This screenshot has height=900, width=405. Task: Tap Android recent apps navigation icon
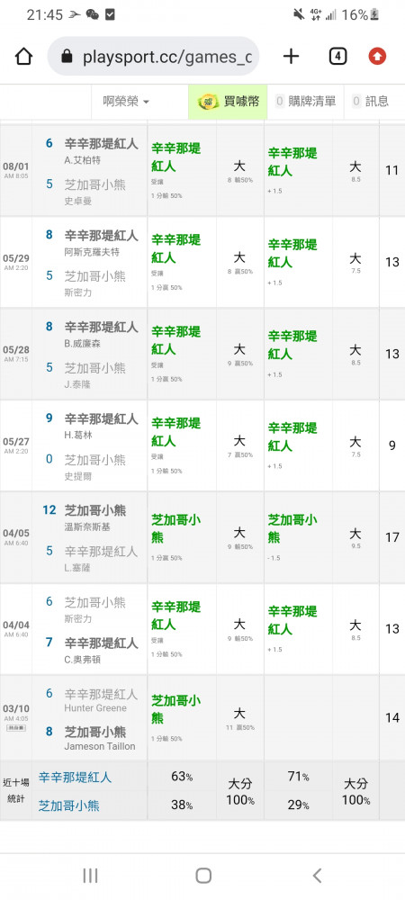point(90,876)
